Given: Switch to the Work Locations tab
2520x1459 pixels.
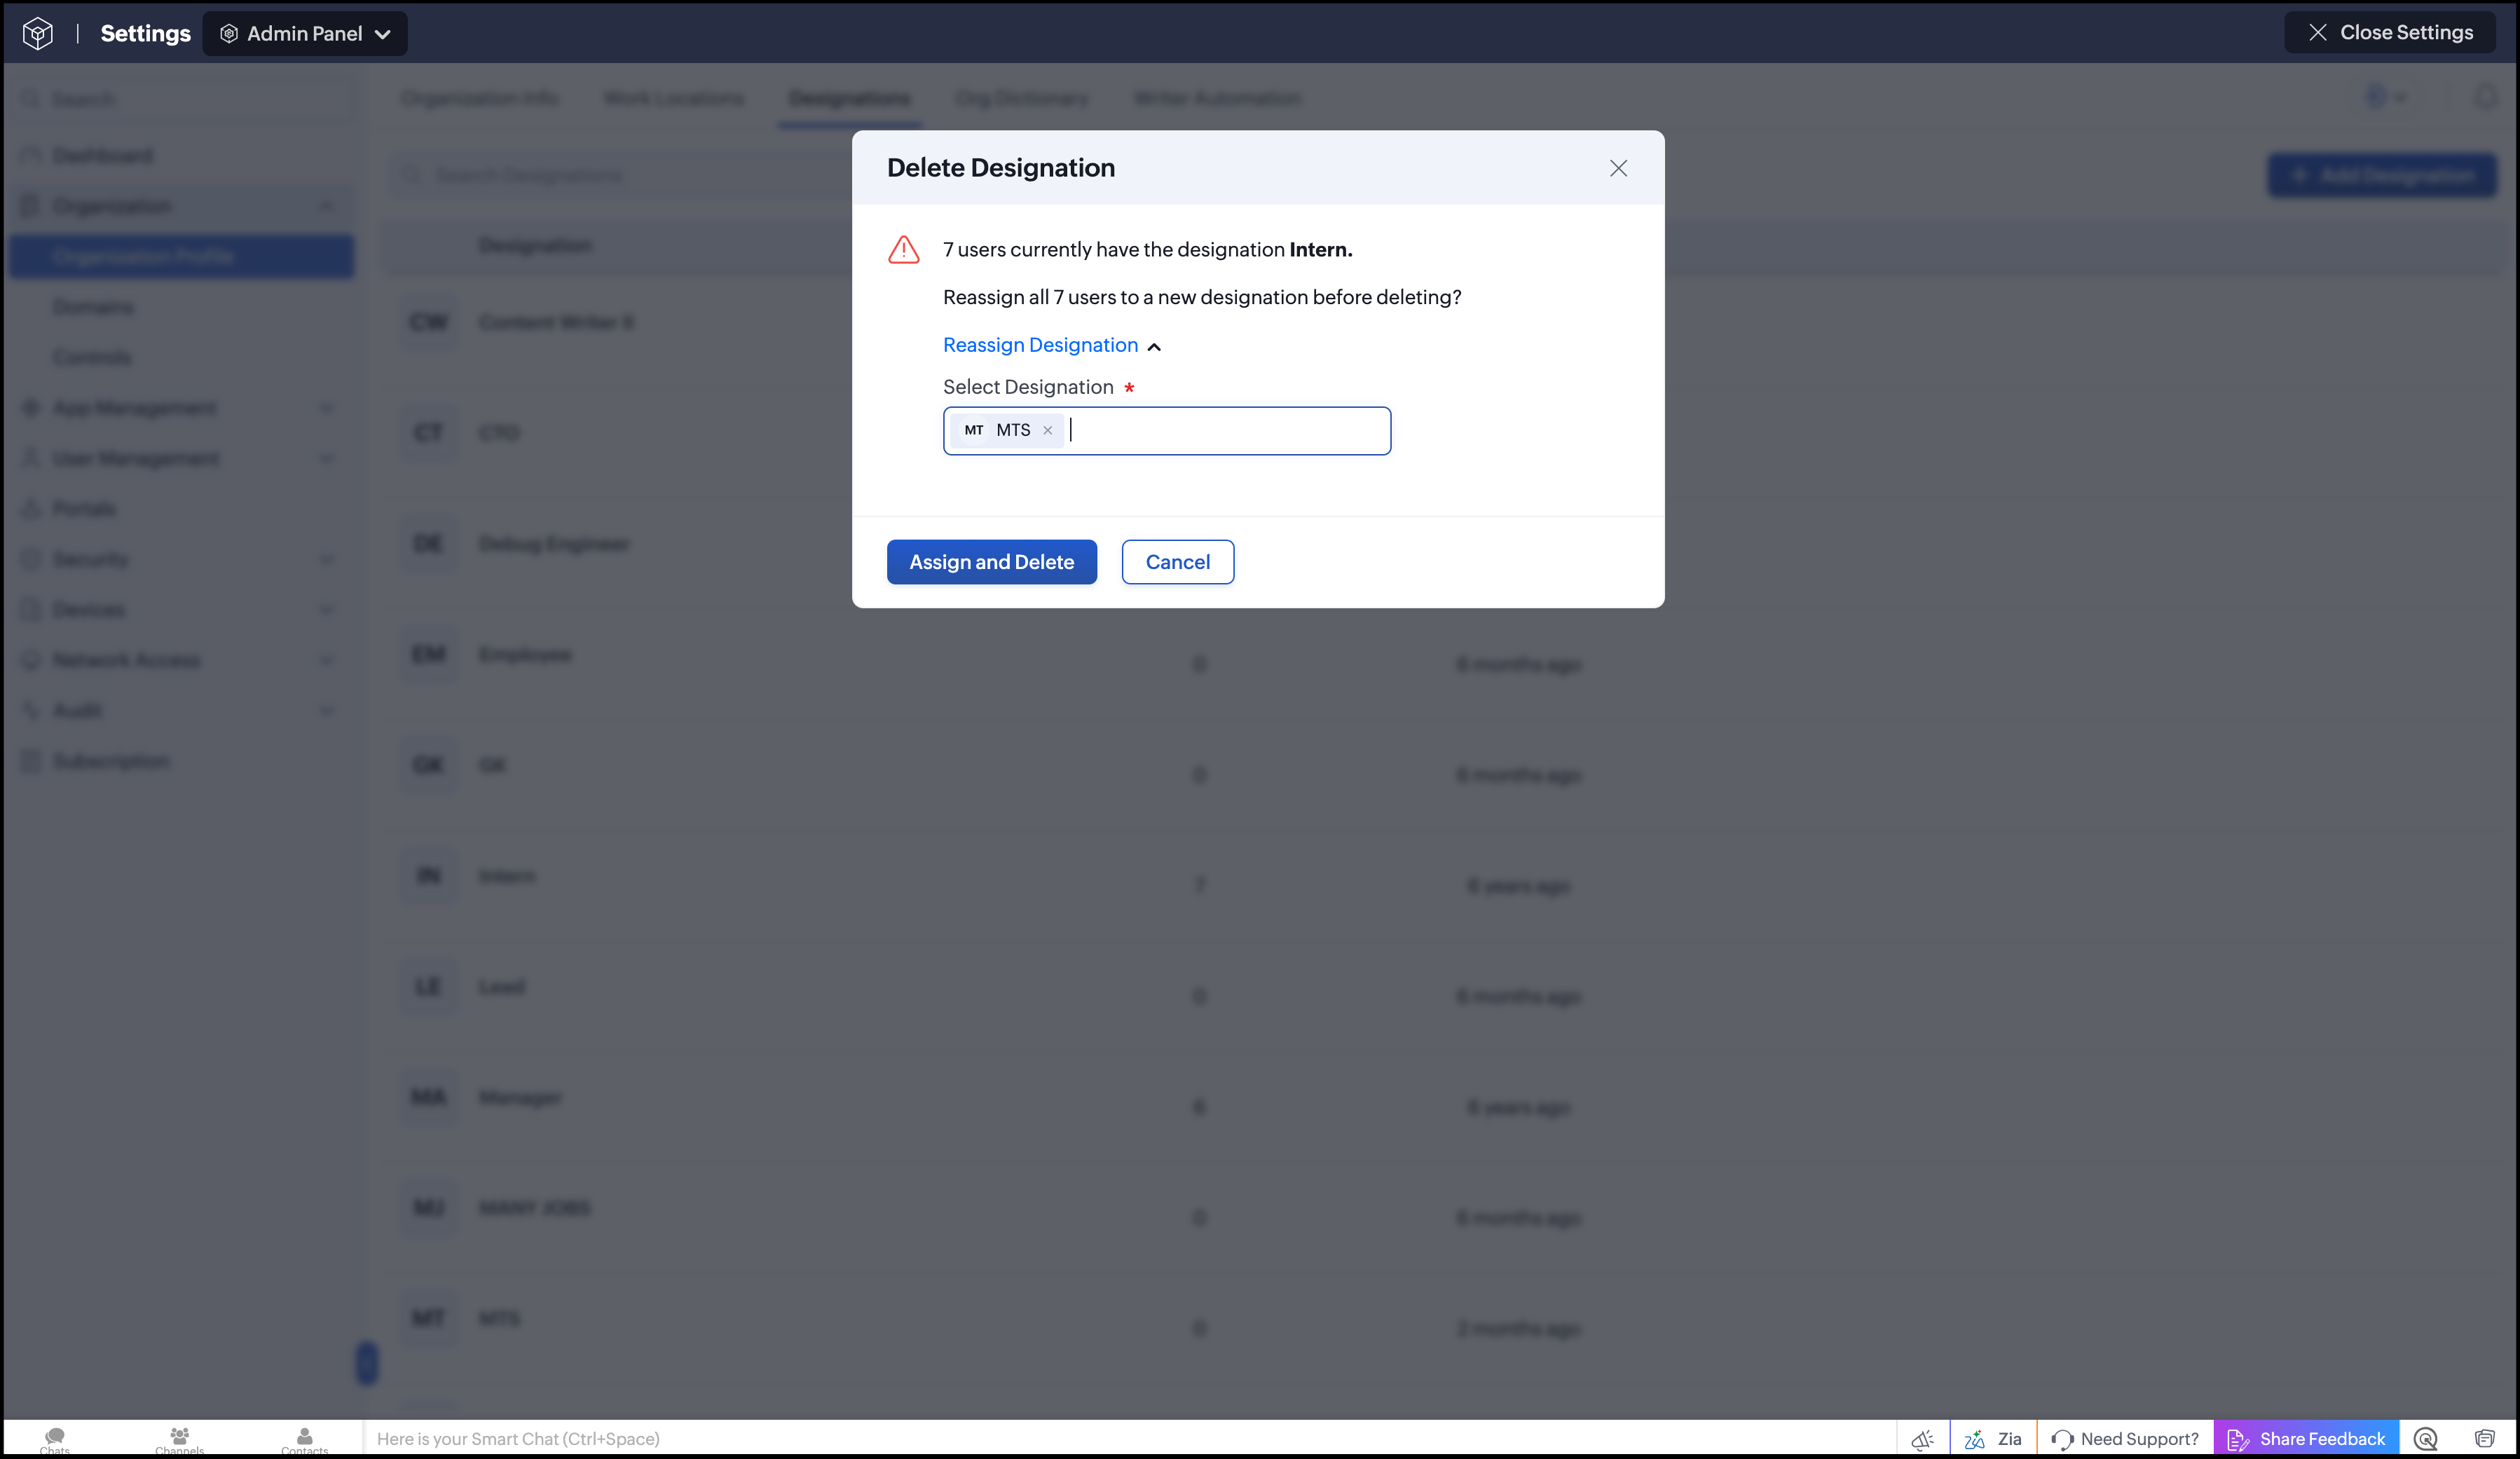Looking at the screenshot, I should (674, 98).
